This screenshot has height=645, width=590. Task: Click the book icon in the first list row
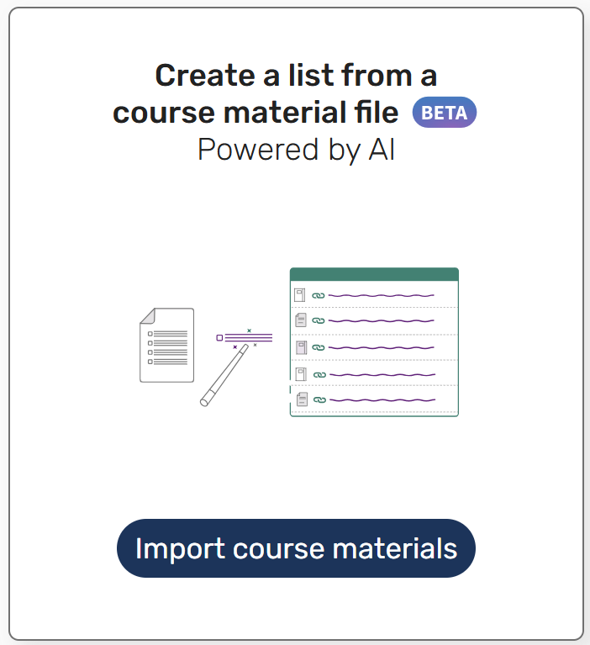(300, 295)
